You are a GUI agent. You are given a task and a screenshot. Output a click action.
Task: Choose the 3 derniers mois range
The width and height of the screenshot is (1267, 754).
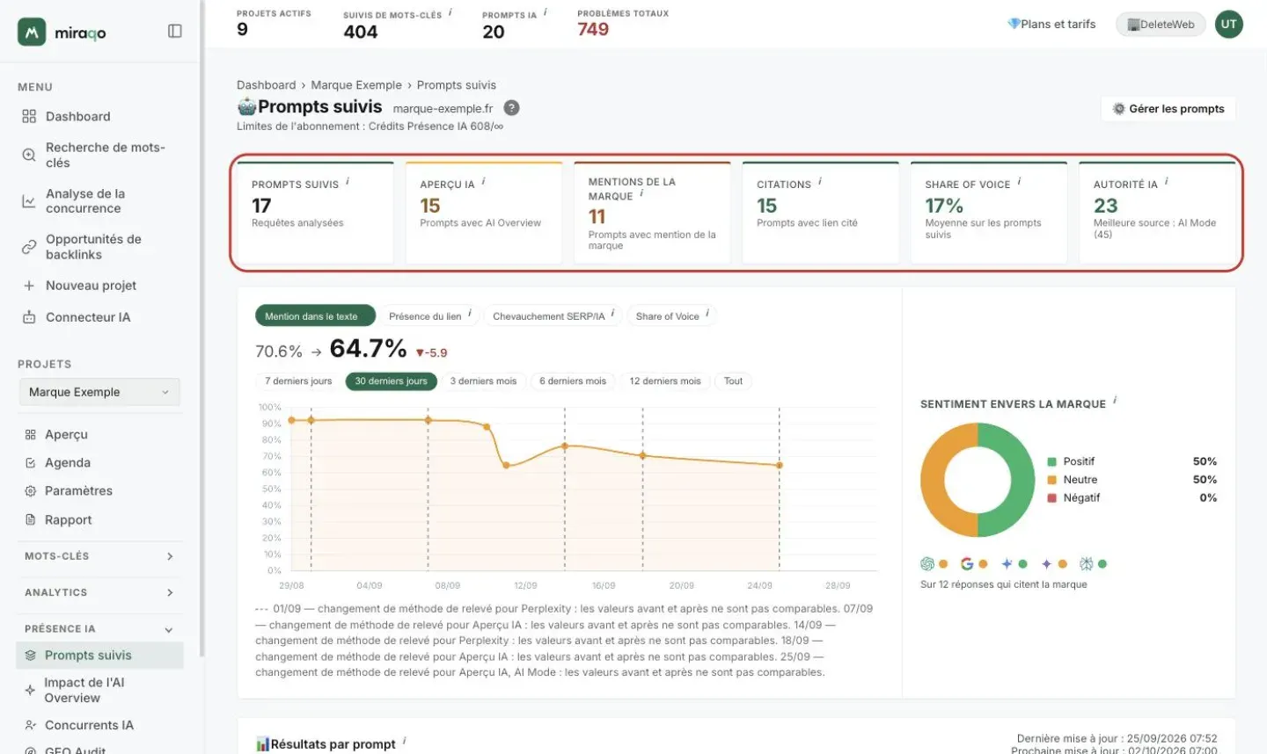pyautogui.click(x=483, y=381)
